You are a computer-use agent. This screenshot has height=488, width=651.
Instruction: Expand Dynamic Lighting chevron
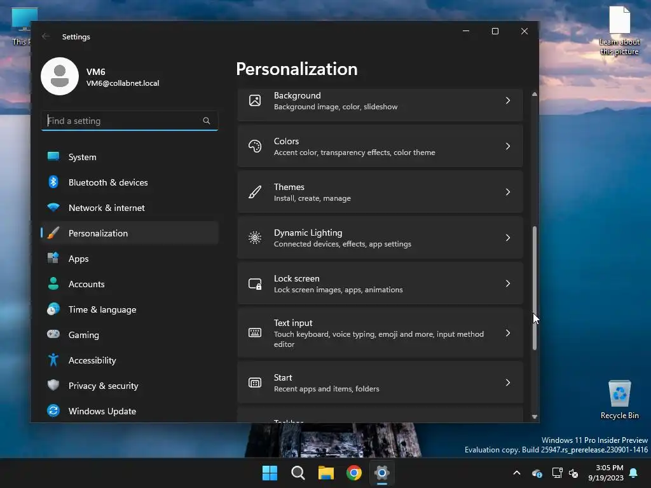(508, 238)
